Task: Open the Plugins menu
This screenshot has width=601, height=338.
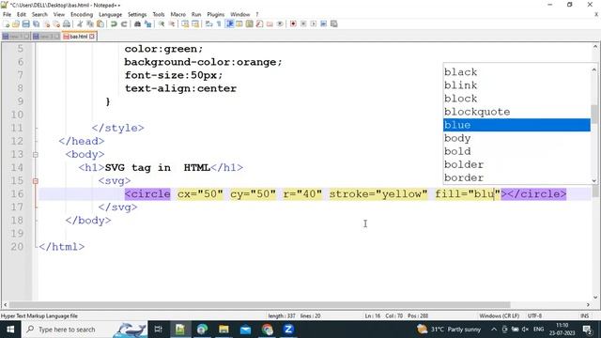Action: point(215,15)
